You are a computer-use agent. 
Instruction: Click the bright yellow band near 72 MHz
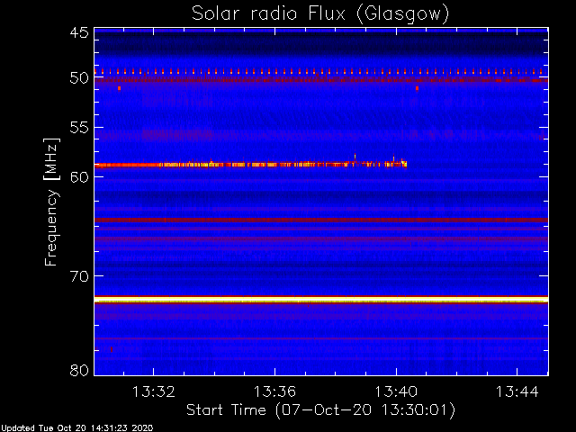[321, 300]
